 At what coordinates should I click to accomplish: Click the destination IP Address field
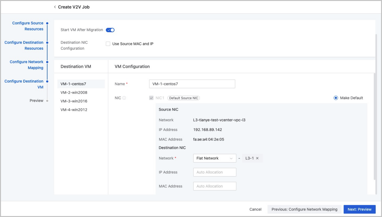(215, 172)
